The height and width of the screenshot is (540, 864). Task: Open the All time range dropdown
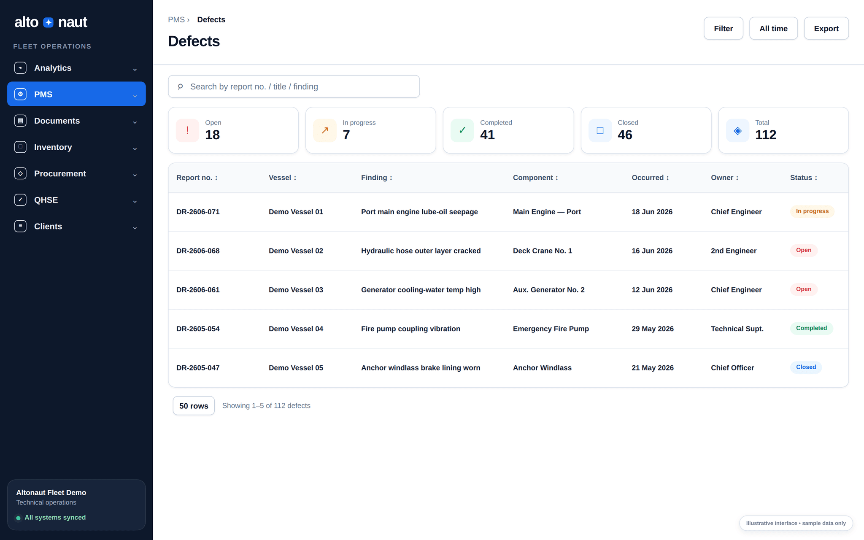pyautogui.click(x=773, y=28)
